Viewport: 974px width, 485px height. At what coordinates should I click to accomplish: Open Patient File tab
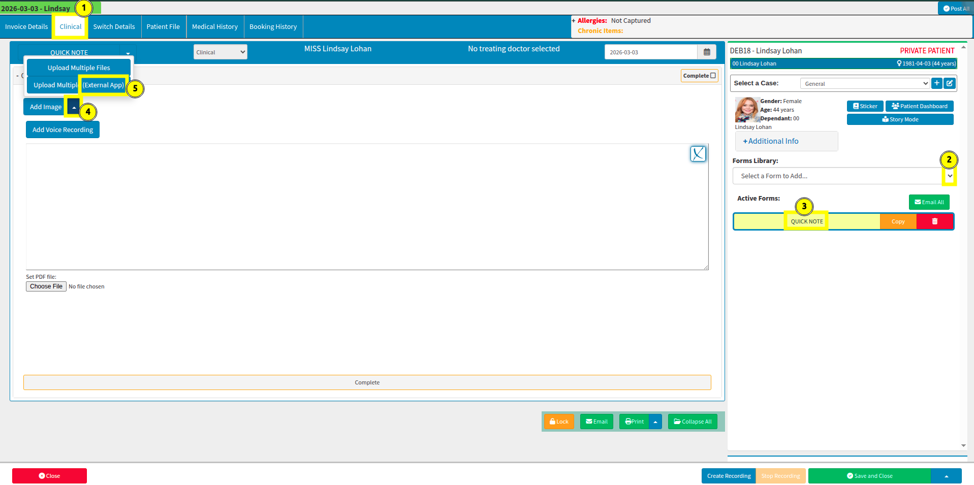(163, 26)
